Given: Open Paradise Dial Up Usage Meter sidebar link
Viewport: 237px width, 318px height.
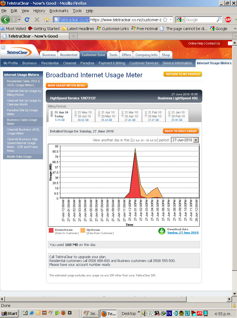Looking at the screenshot, I should point(23,112).
